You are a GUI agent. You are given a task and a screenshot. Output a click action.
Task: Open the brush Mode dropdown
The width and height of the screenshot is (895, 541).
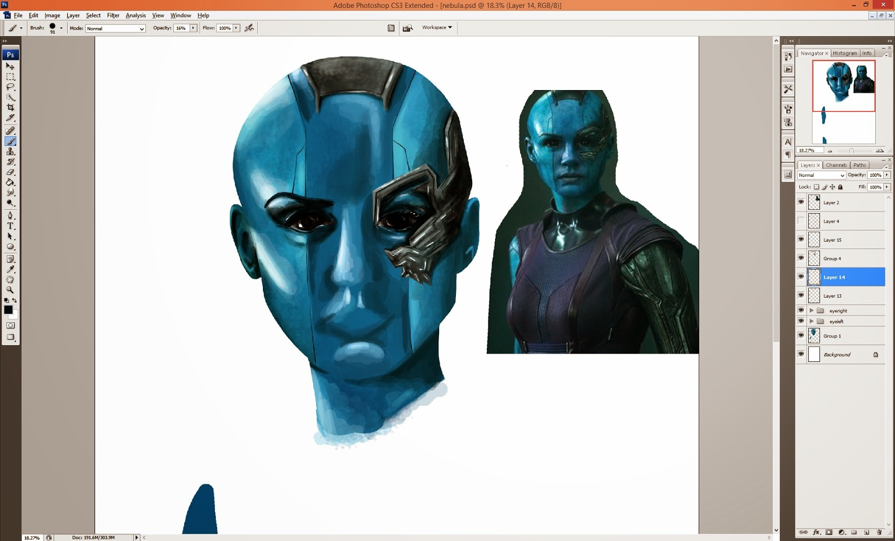point(115,28)
